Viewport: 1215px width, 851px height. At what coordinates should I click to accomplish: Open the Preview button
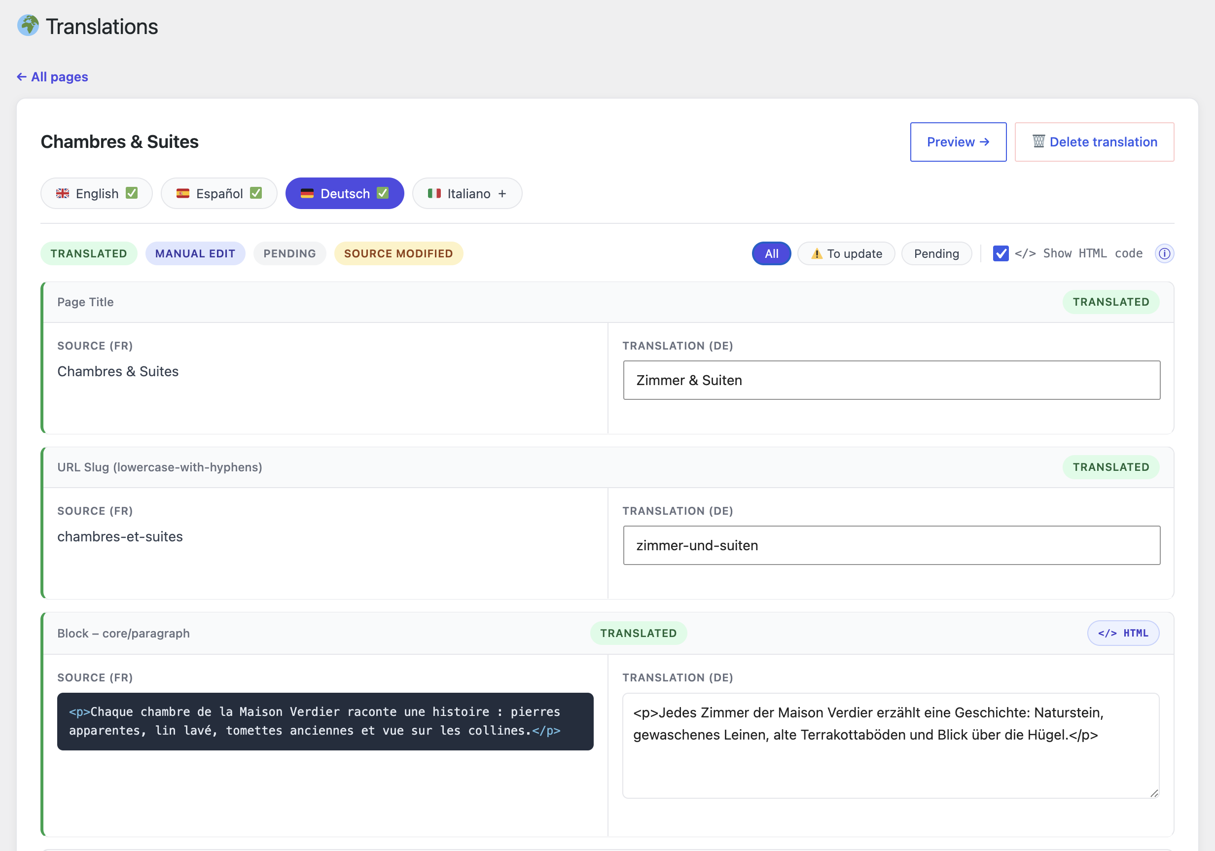click(958, 142)
